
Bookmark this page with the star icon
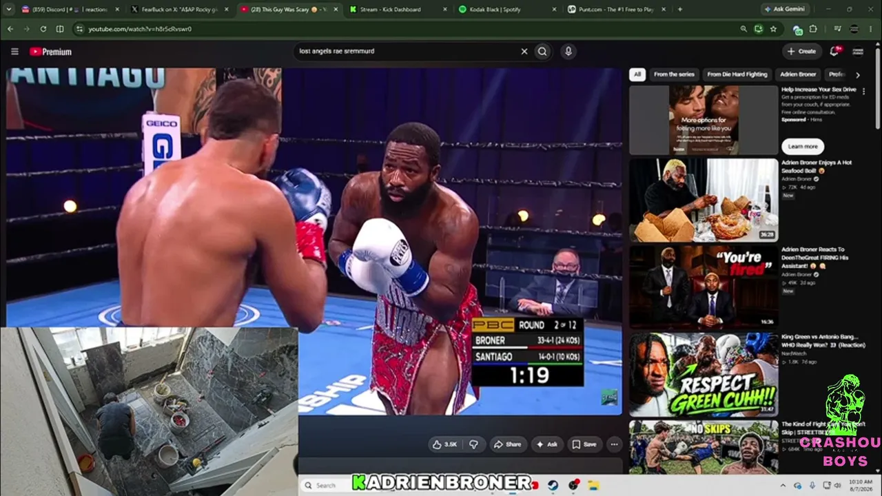[773, 29]
